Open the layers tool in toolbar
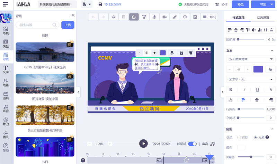The width and height of the screenshot is (277, 164). pyautogui.click(x=114, y=17)
